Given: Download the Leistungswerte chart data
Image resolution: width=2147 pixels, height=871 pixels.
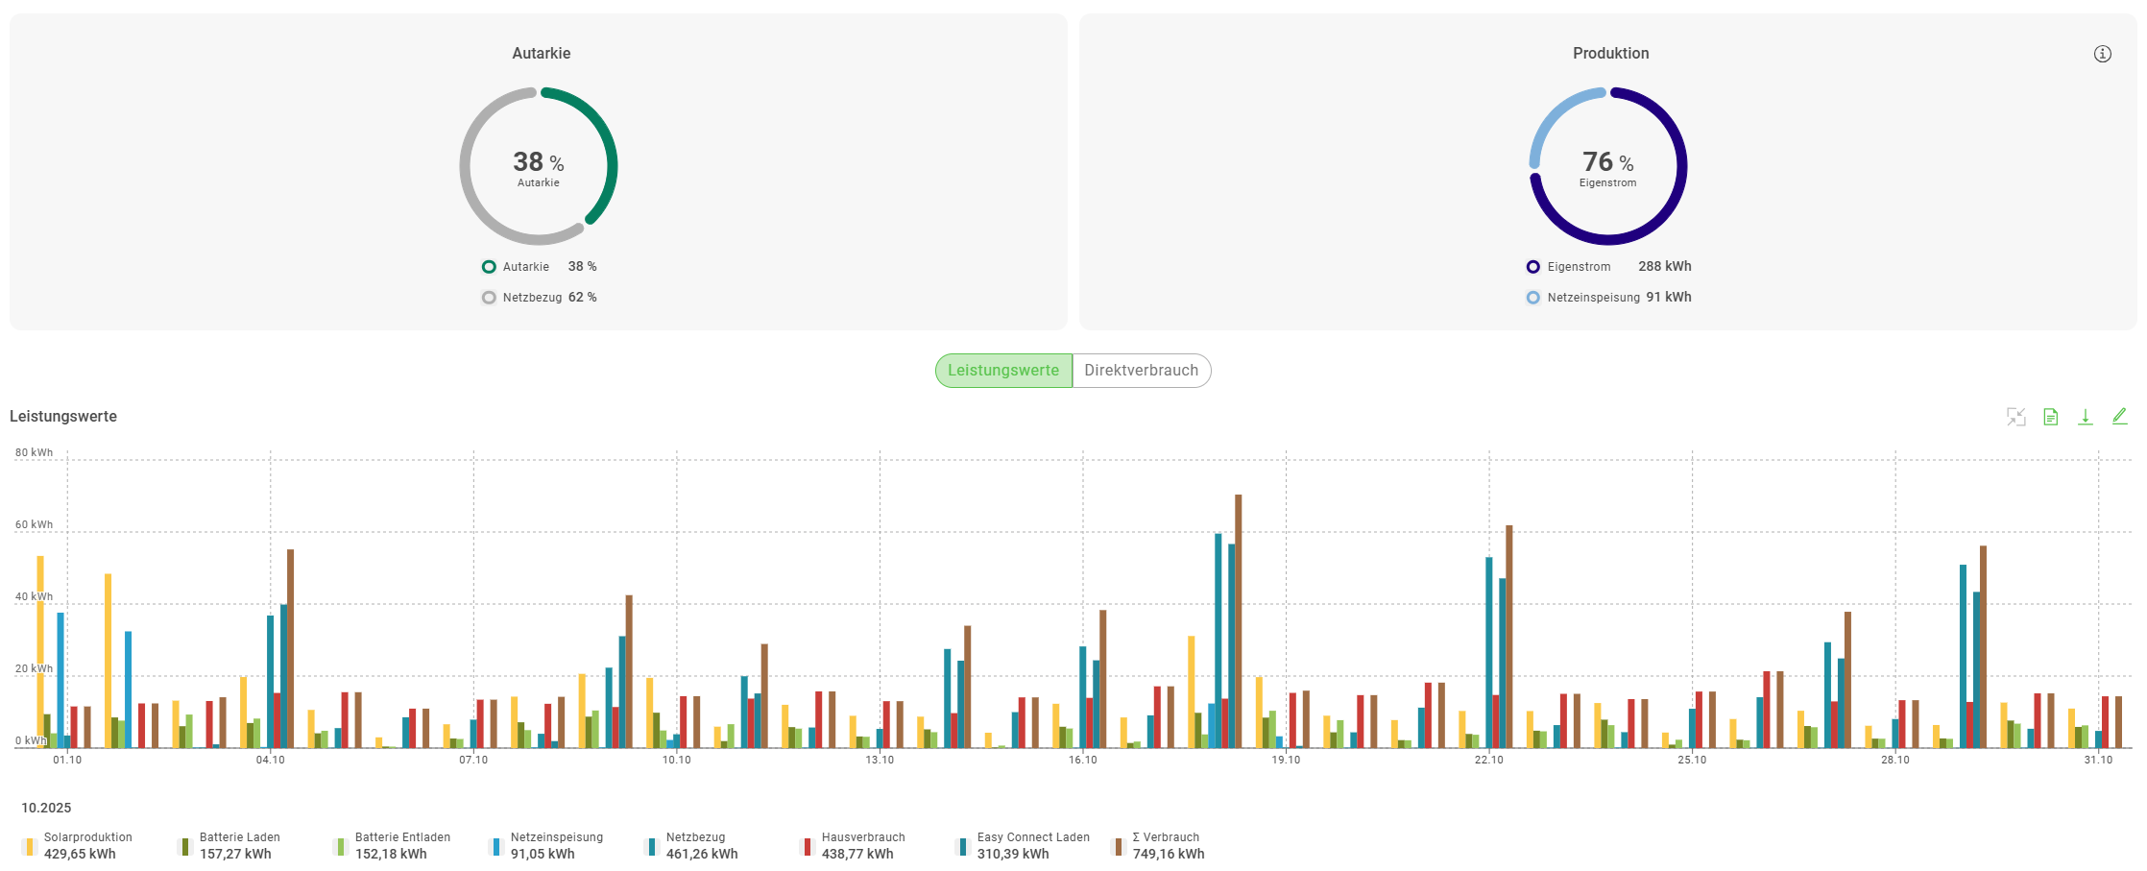Looking at the screenshot, I should pyautogui.click(x=2085, y=417).
